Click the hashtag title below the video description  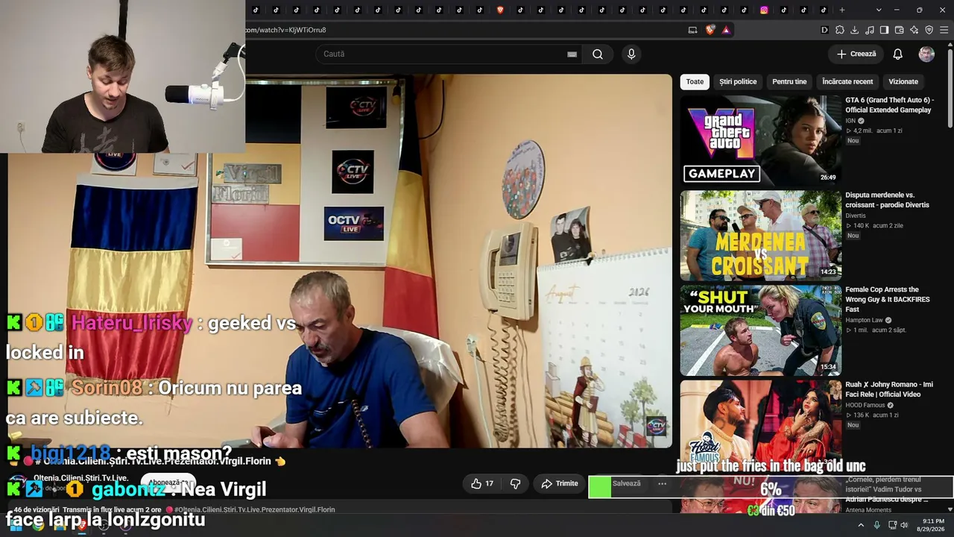click(254, 510)
